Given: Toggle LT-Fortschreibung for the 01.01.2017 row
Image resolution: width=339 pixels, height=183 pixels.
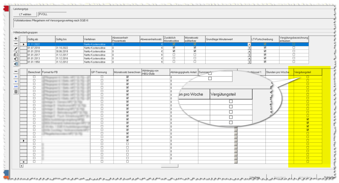Looking at the screenshot, I should 265,55.
